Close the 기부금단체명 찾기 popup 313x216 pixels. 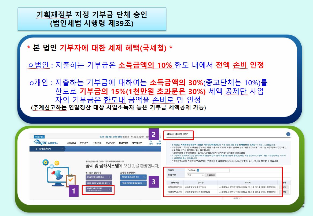pos(288,134)
